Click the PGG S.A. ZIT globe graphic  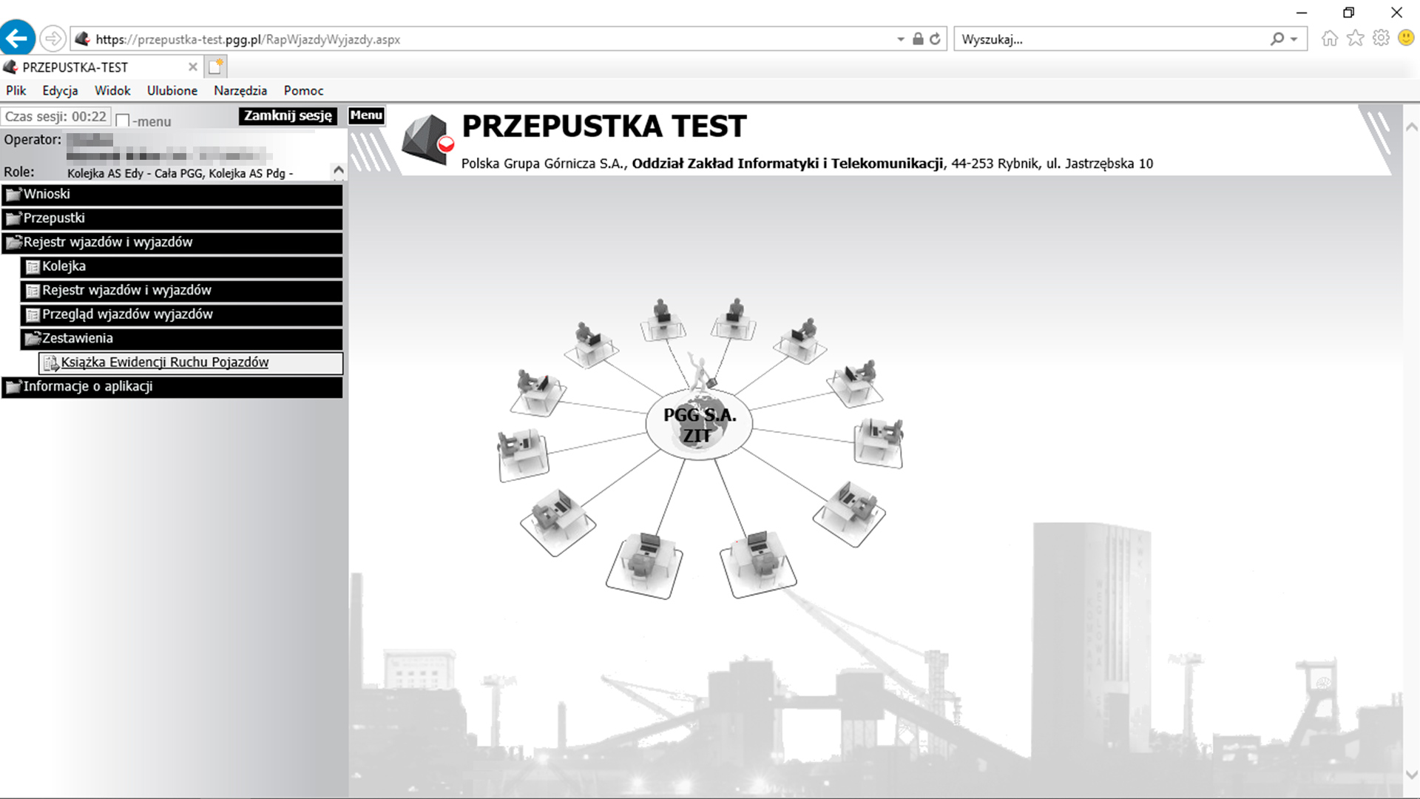pyautogui.click(x=699, y=425)
